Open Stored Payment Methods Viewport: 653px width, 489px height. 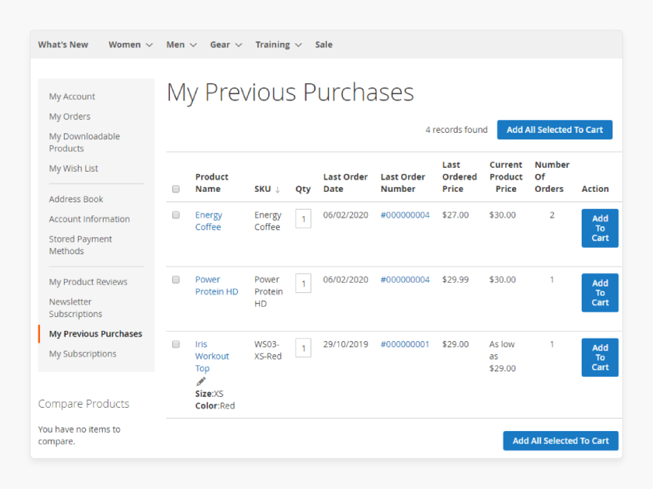(x=80, y=245)
